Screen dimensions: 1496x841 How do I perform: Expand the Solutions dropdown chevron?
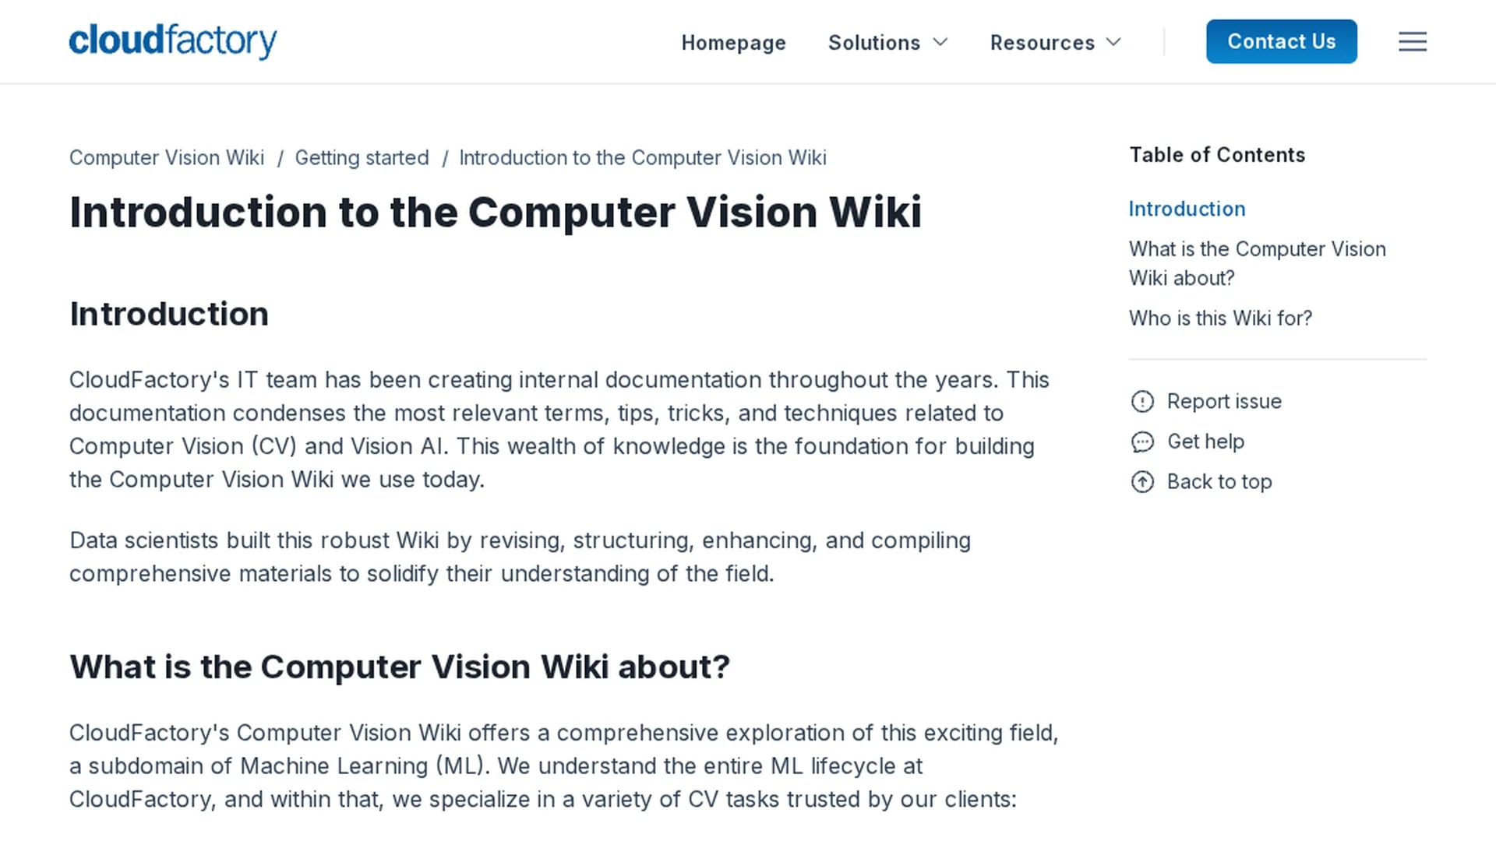[940, 42]
